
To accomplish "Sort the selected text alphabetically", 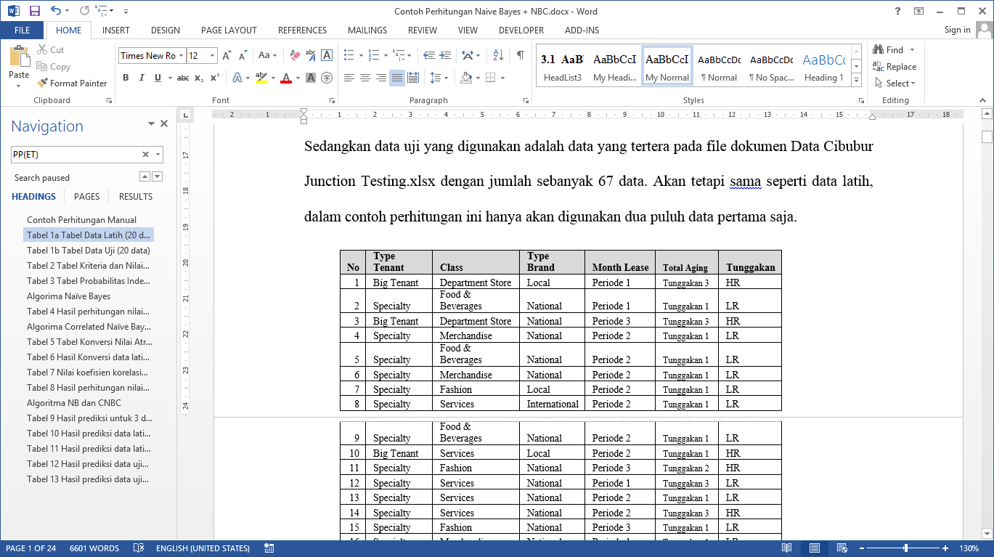I will [498, 55].
